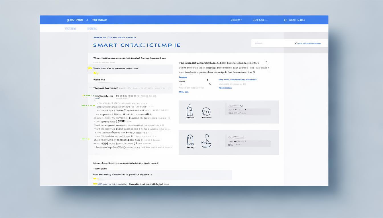Click the small x icon in blue header
The image size is (383, 218).
pyautogui.click(x=87, y=20)
